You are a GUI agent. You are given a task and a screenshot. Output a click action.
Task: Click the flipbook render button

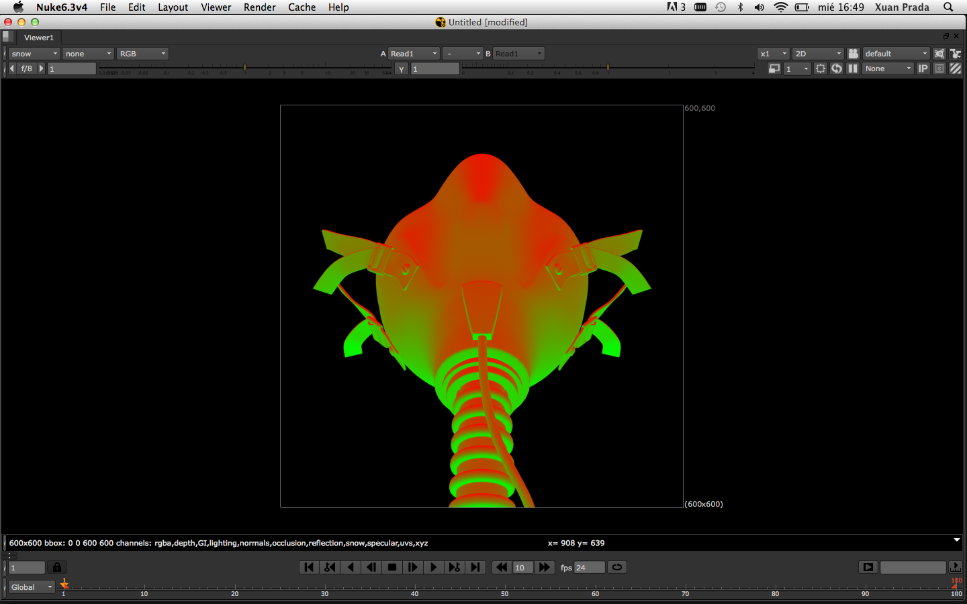[868, 567]
